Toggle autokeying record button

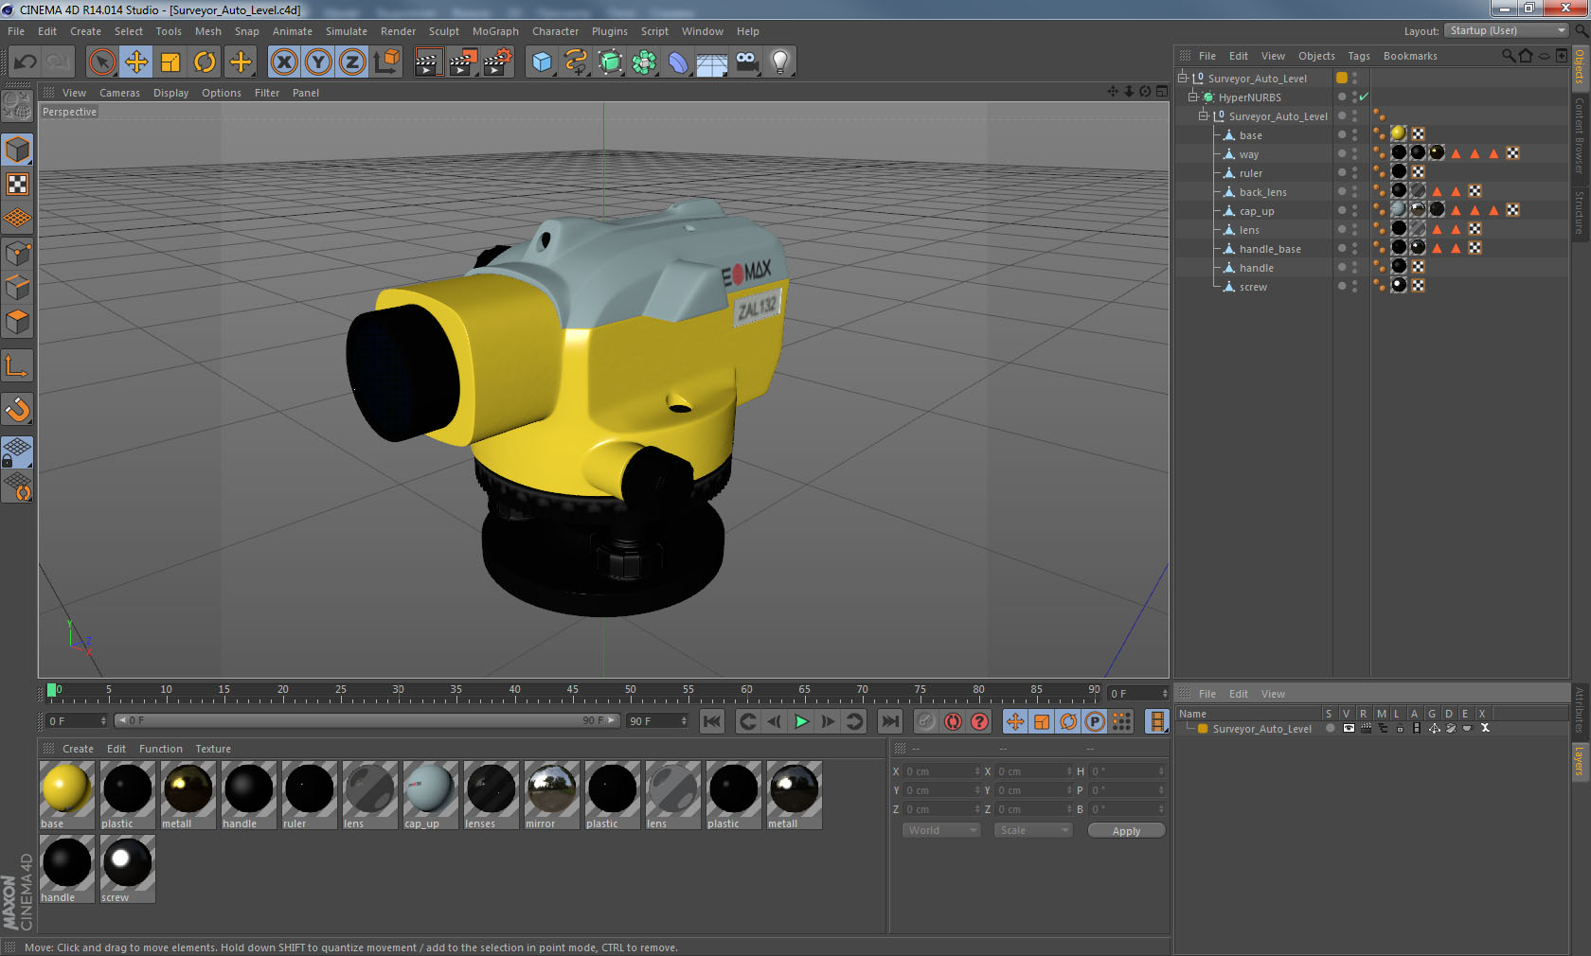tap(953, 721)
